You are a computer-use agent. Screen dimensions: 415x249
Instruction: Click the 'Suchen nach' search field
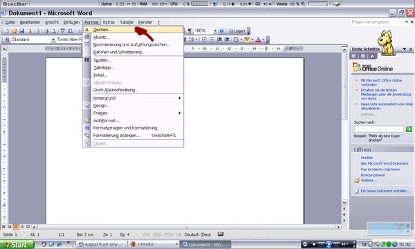click(378, 129)
